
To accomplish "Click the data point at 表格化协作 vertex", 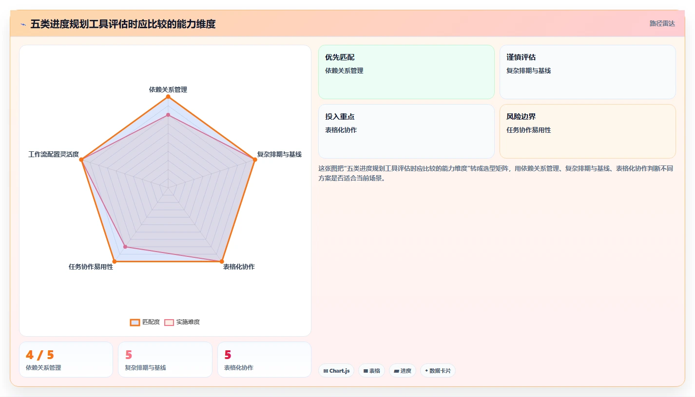I will pyautogui.click(x=222, y=261).
